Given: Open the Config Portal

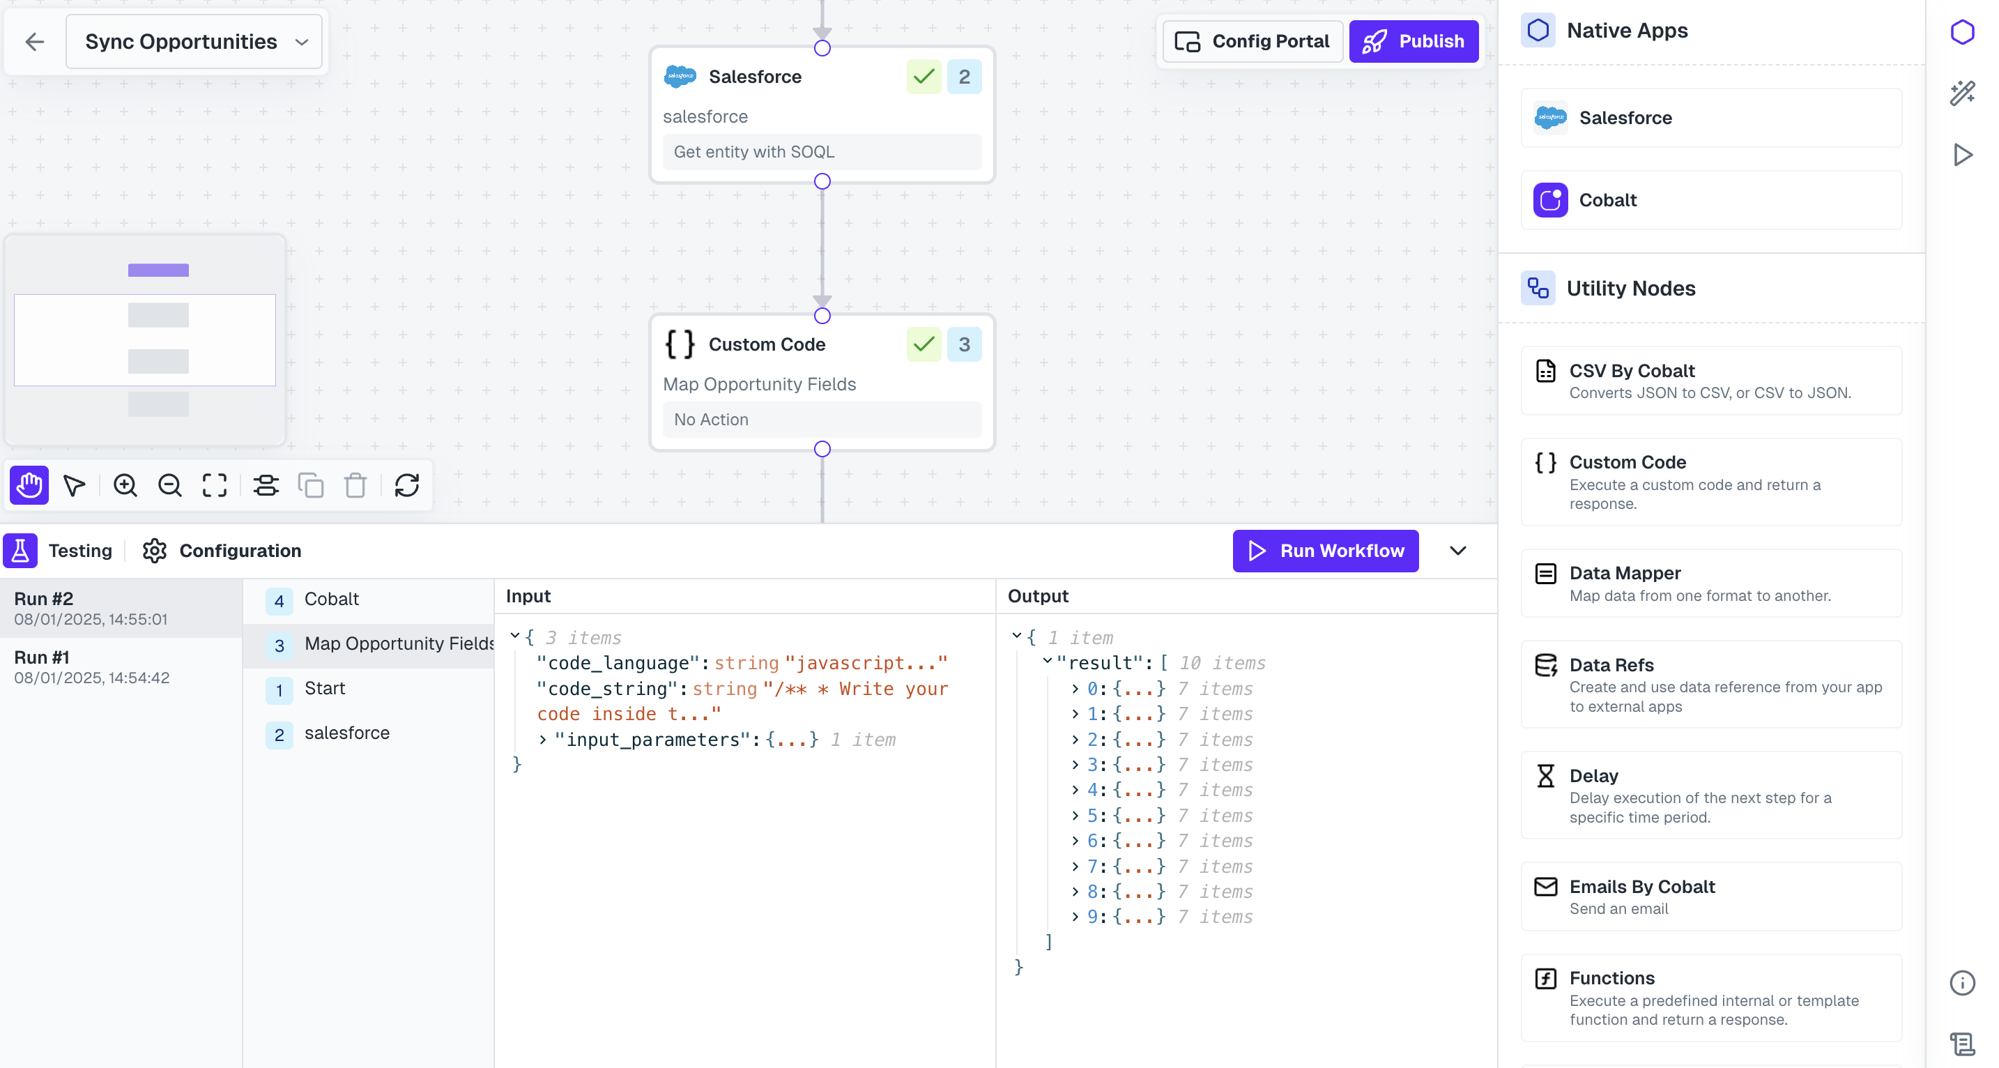Looking at the screenshot, I should click(1252, 41).
